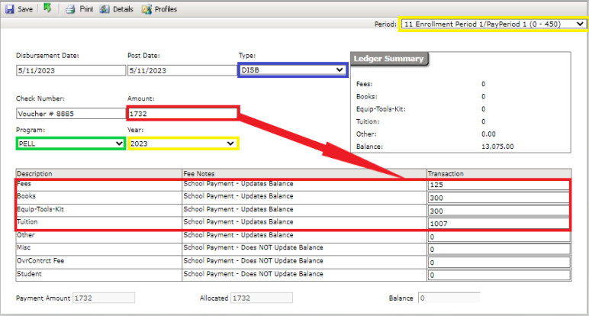Expand the Period dropdown
This screenshot has width=589, height=316.
[493, 24]
